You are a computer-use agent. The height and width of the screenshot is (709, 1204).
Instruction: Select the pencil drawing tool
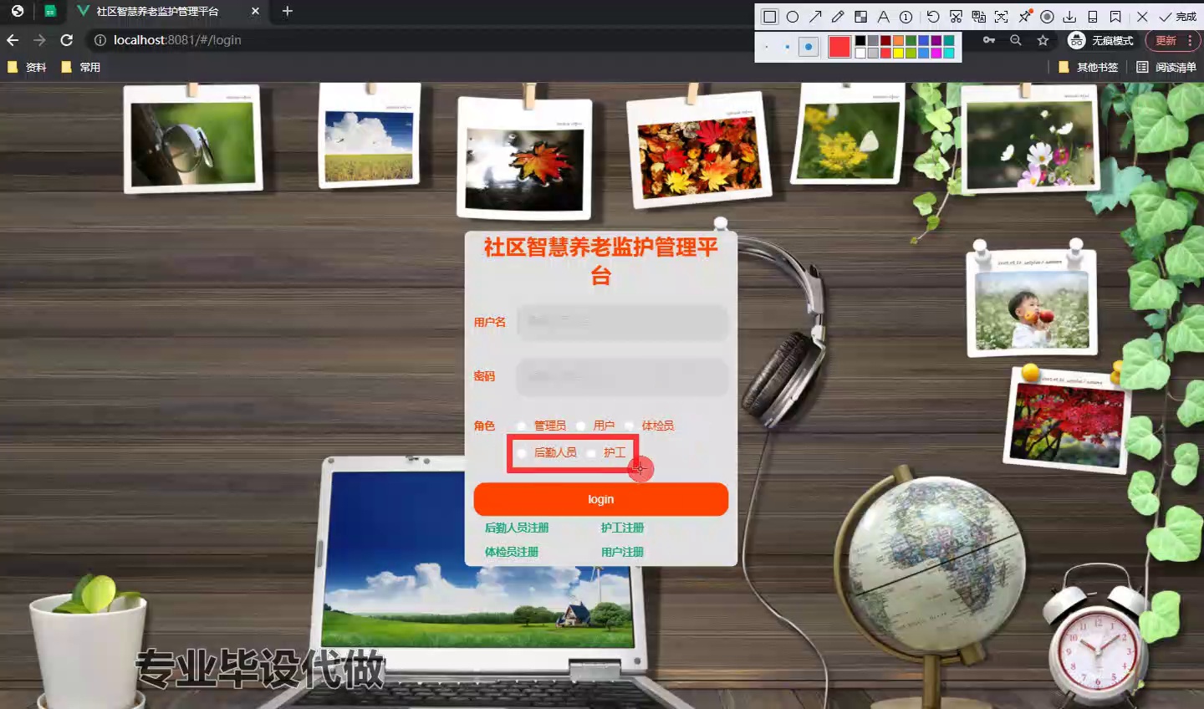click(838, 17)
